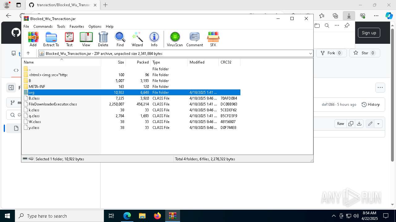Open the Find magnifier tool
This screenshot has width=396, height=222.
(120, 39)
